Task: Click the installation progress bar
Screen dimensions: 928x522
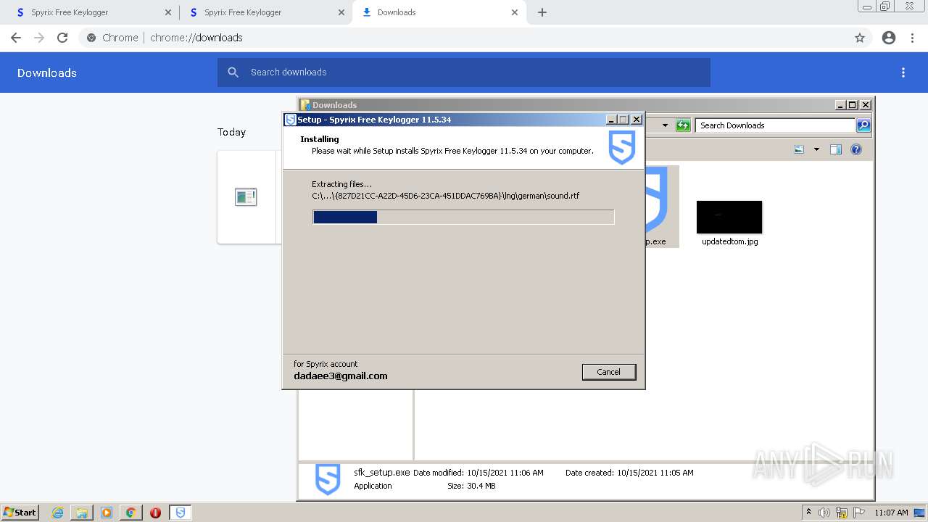Action: [463, 217]
